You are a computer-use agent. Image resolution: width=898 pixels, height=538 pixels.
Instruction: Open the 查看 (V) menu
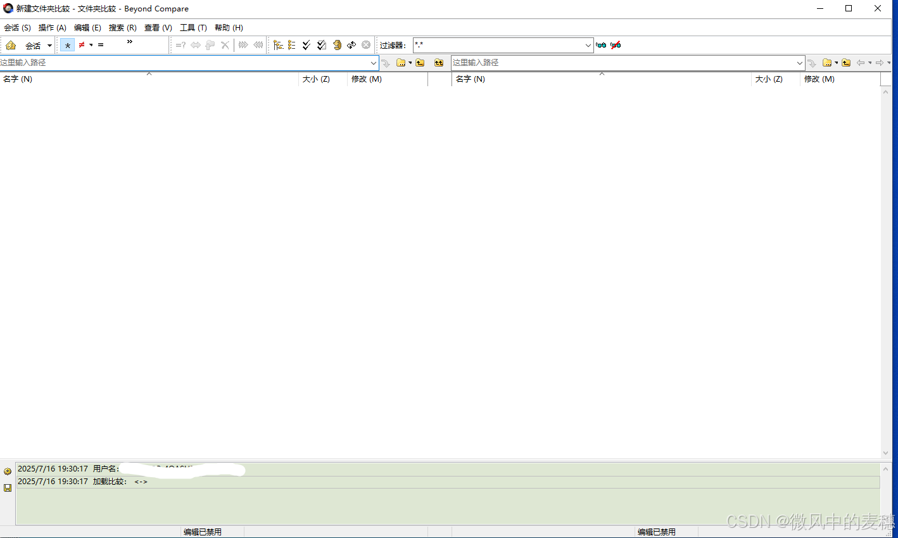158,28
